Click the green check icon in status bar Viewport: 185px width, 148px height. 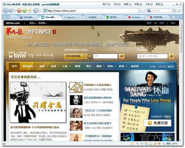tap(4, 144)
